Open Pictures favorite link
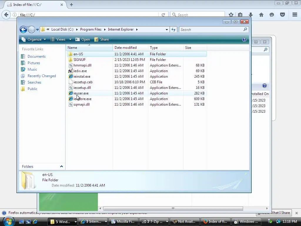Image resolution: width=301 pixels, height=226 pixels. pyautogui.click(x=34, y=63)
